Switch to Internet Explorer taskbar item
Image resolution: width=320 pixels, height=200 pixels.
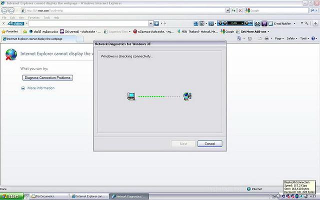pos(89,196)
